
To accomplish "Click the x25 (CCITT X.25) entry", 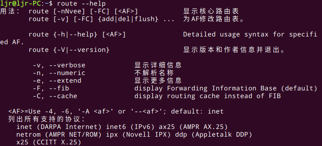I will [49, 142].
